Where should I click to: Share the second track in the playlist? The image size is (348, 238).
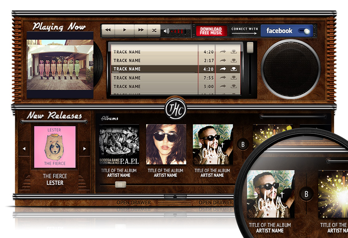click(222, 60)
